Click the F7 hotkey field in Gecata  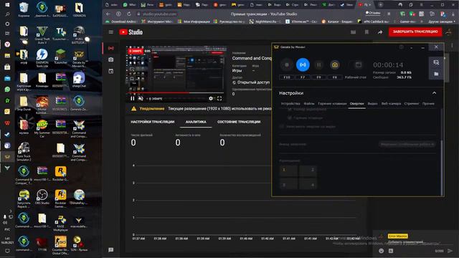[303, 77]
